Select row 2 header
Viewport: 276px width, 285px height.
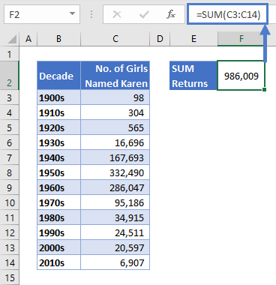pyautogui.click(x=10, y=76)
